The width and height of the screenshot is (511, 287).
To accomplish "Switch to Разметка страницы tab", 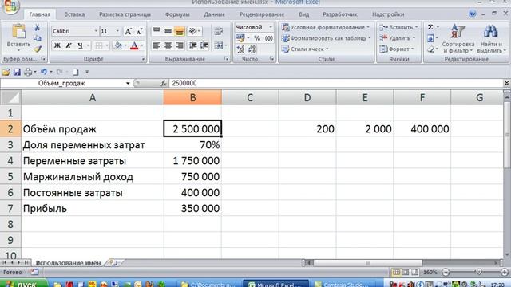I will [125, 14].
